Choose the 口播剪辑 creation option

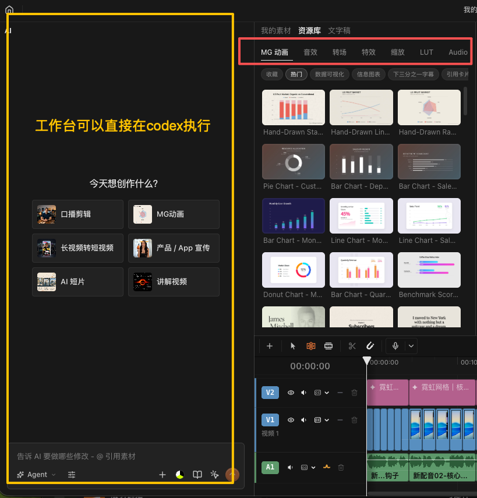click(78, 214)
